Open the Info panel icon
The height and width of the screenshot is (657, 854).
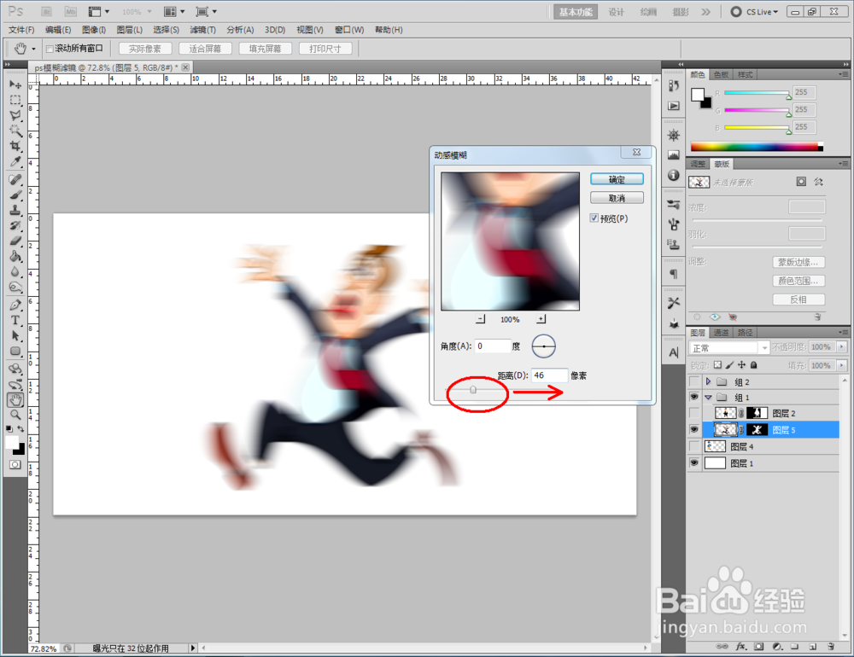click(674, 175)
